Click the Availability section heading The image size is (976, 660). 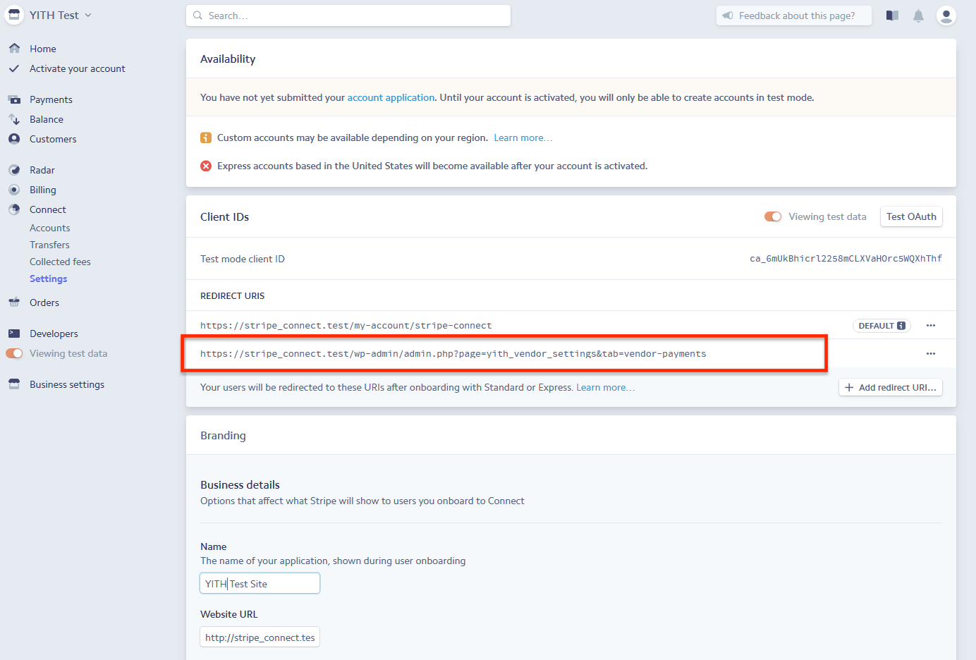click(228, 59)
